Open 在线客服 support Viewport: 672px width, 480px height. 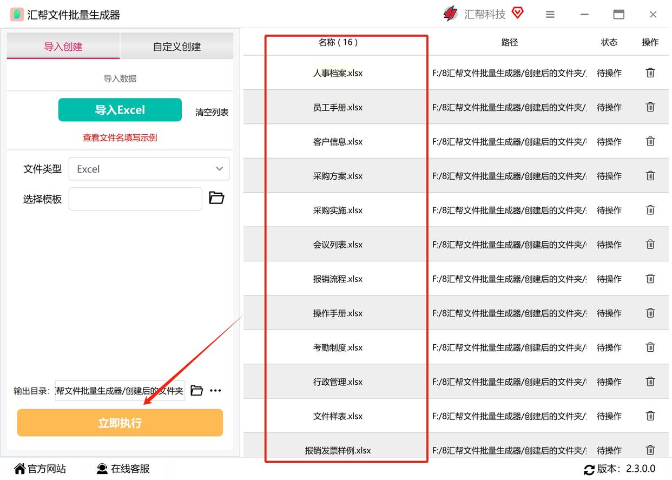[x=123, y=469]
